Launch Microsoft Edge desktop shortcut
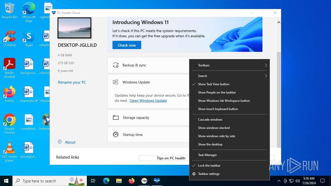This screenshot has width=331, height=186. tap(29, 12)
